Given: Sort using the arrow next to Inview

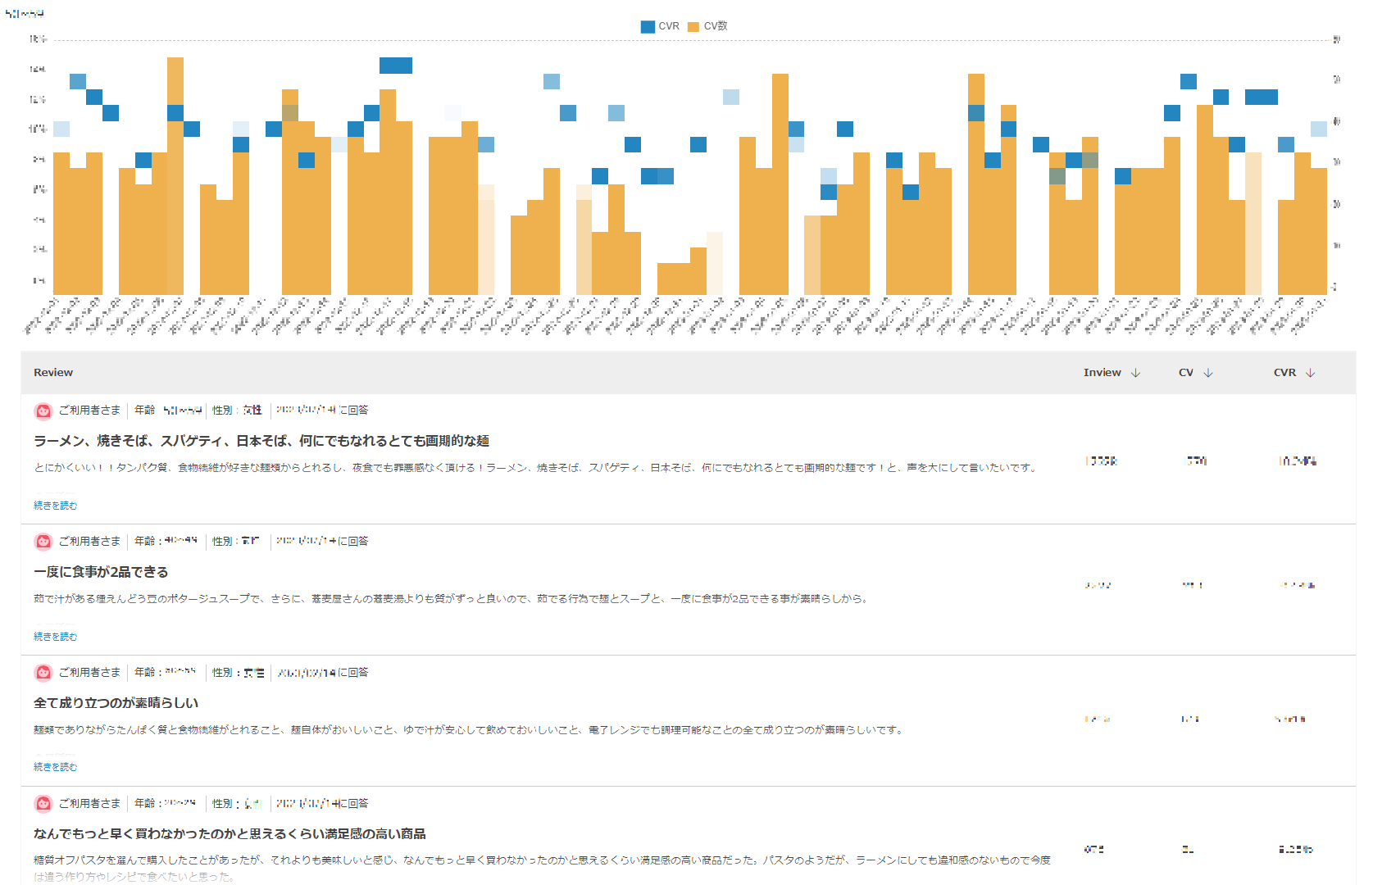Looking at the screenshot, I should pyautogui.click(x=1135, y=373).
